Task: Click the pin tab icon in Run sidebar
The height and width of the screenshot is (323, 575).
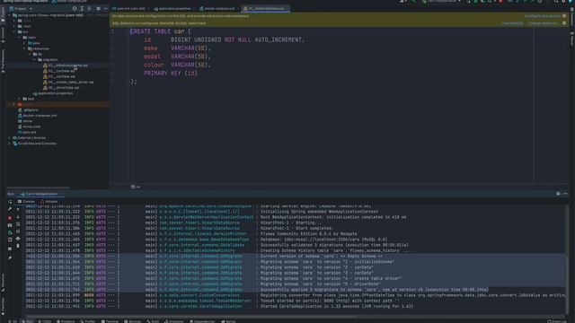Action: click(10, 258)
